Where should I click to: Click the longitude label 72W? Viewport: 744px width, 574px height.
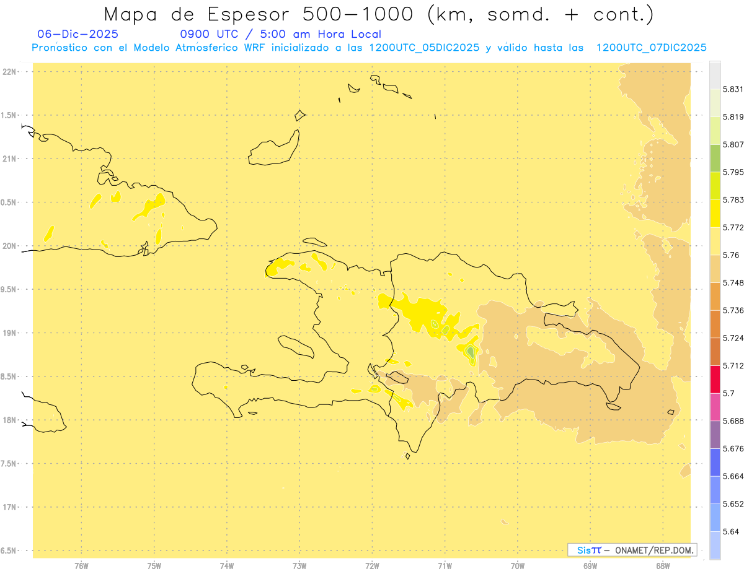[x=373, y=566]
